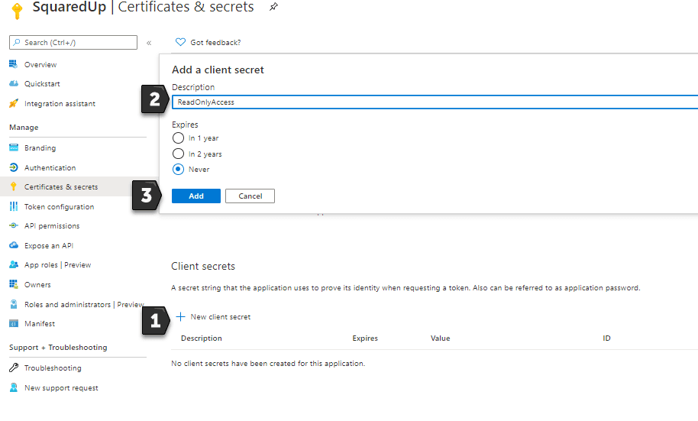Viewport: 698px width, 421px height.
Task: Click the Expose an API cloud icon
Action: pos(13,245)
